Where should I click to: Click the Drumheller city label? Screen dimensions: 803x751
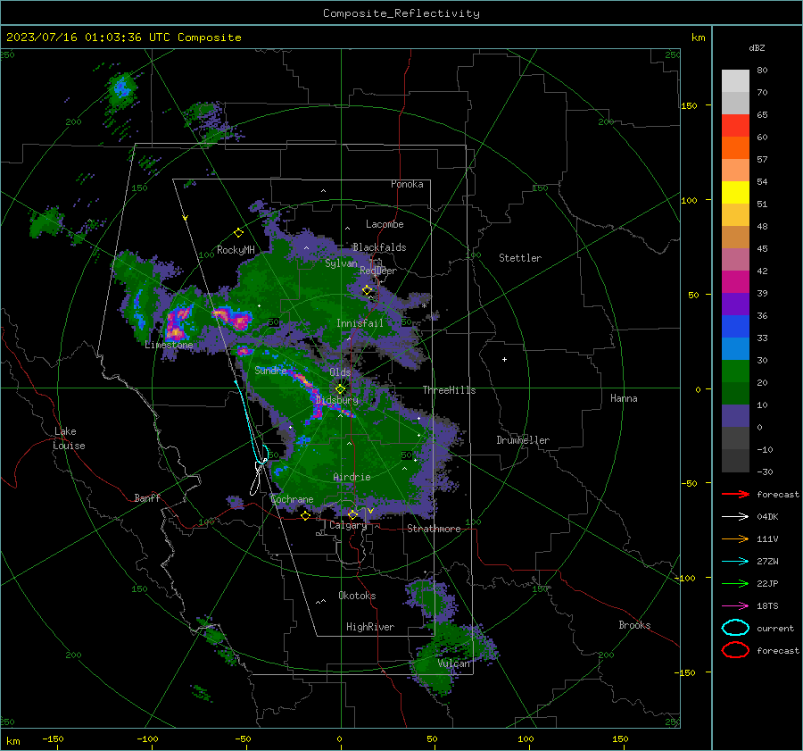tap(523, 440)
